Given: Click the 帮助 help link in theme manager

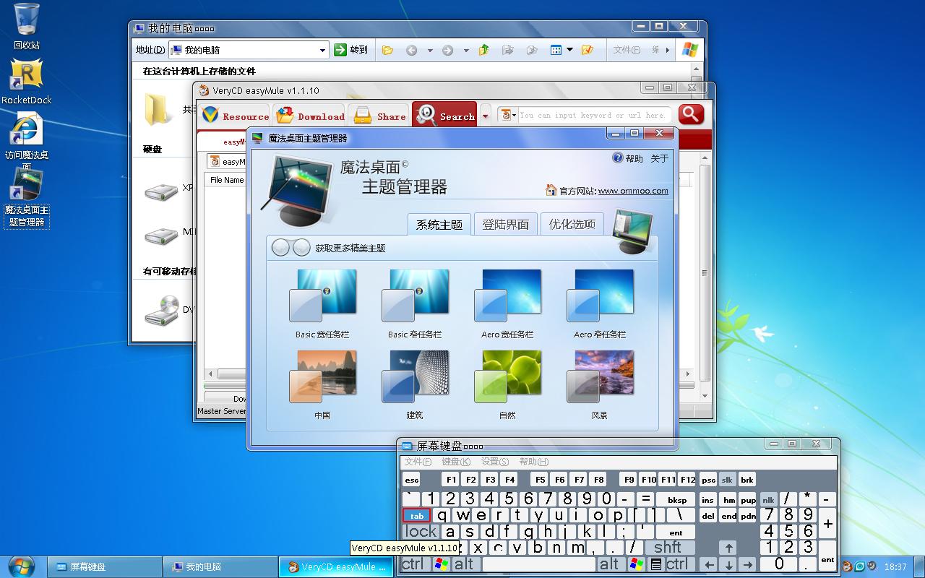Looking at the screenshot, I should pyautogui.click(x=634, y=158).
